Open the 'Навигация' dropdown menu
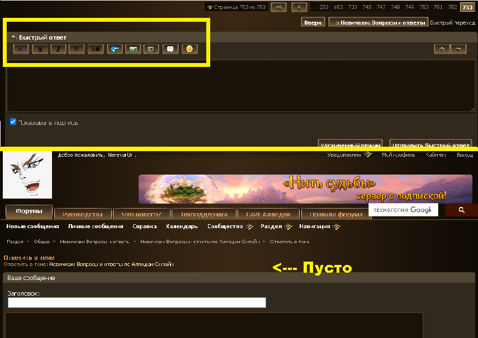Viewport: 478px width, 338px height. [319, 226]
